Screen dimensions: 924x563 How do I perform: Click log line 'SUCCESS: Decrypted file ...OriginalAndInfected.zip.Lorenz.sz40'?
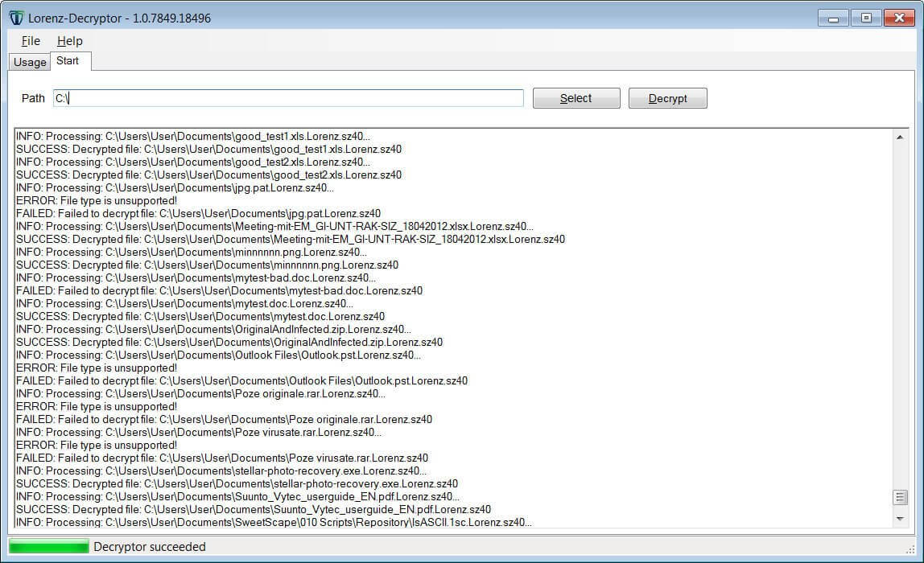pyautogui.click(x=229, y=343)
